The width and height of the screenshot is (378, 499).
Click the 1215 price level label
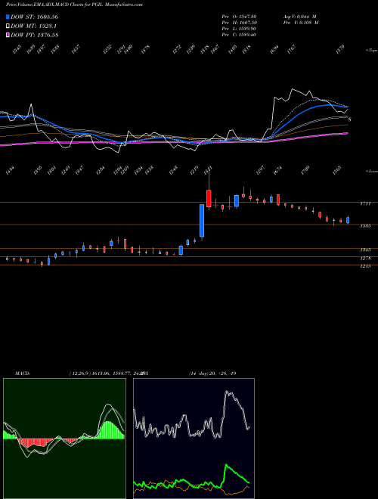365,266
